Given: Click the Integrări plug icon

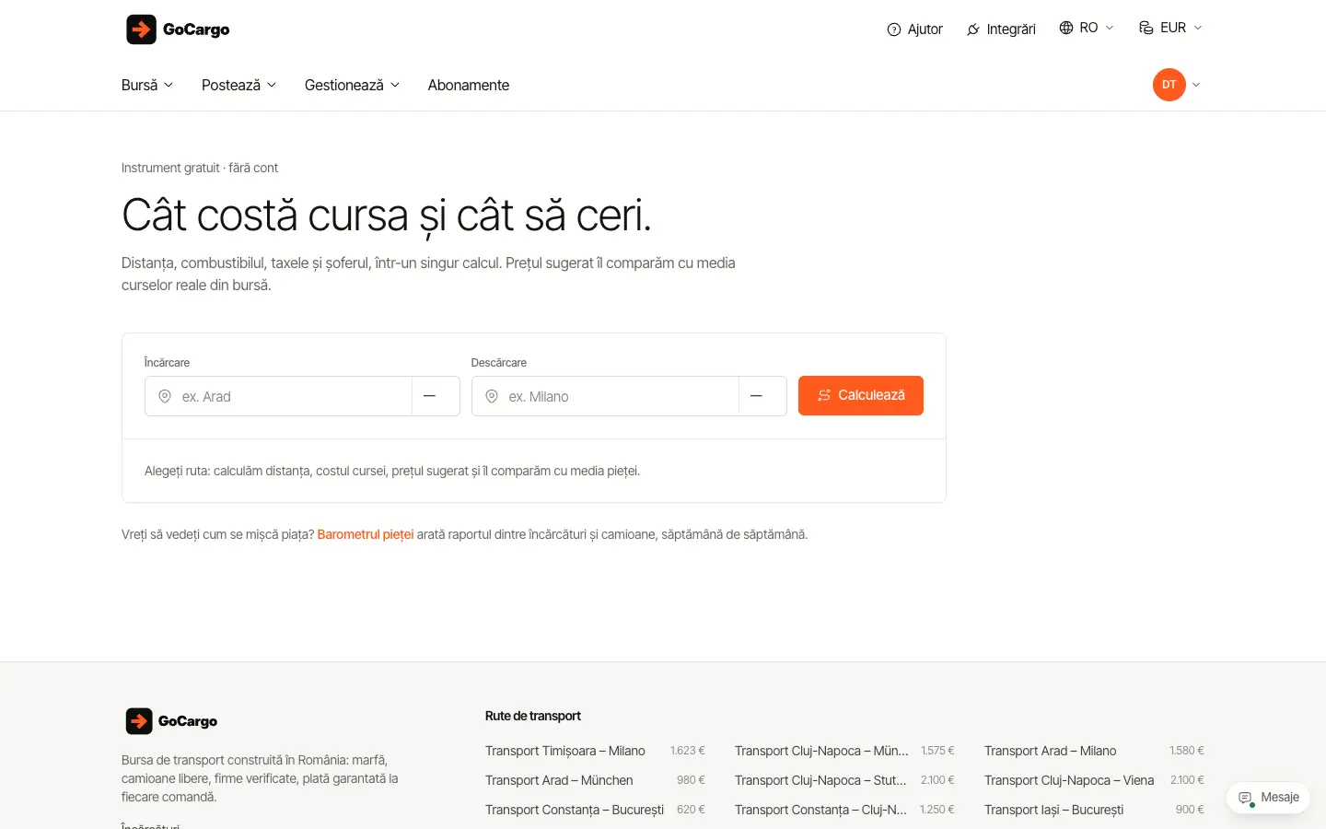Looking at the screenshot, I should point(973,29).
